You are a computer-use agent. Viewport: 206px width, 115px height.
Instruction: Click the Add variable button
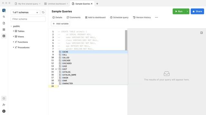tap(61, 24)
